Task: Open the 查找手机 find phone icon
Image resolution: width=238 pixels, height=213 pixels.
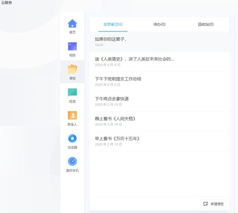Action: point(72,161)
